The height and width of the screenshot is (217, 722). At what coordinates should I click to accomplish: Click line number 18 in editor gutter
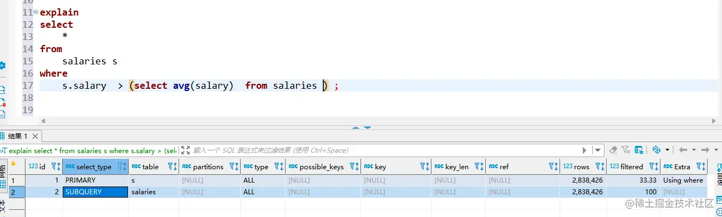[28, 98]
